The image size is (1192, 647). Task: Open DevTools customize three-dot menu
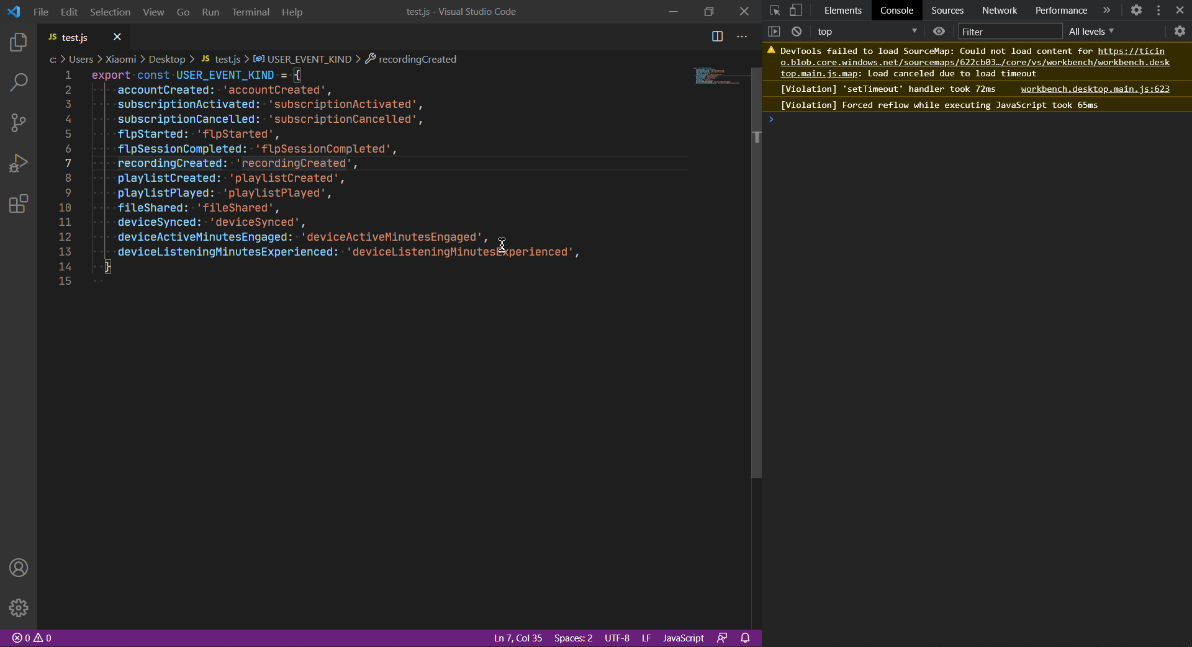1158,11
